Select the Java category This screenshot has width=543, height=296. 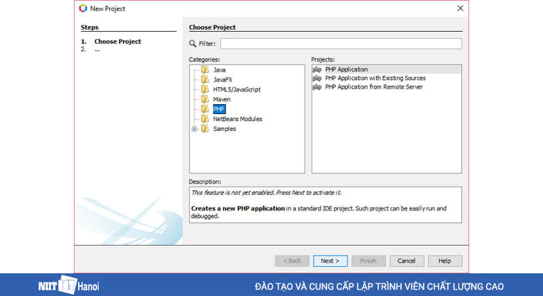pos(219,70)
